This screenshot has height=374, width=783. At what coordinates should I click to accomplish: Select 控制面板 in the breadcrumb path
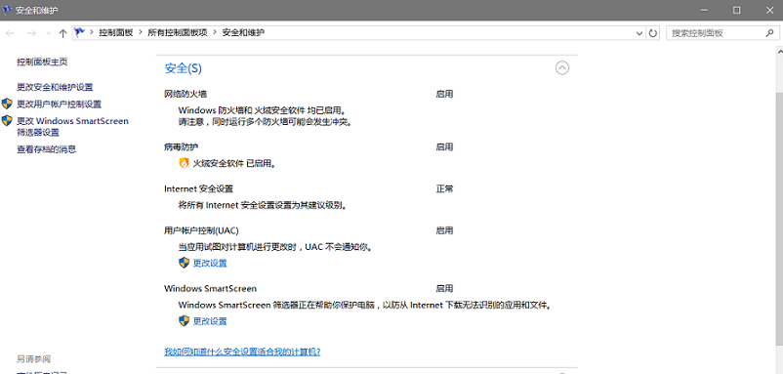[116, 33]
